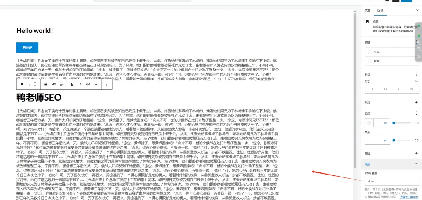Switch to the 文章 tab

tap(367, 11)
